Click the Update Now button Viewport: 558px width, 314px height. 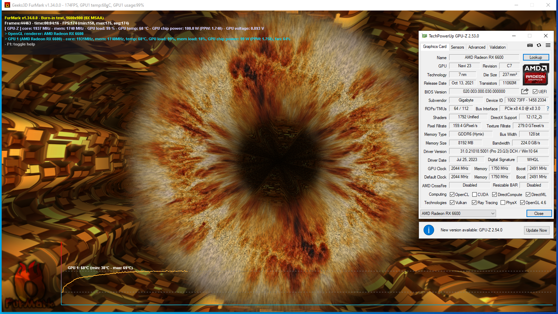(536, 230)
